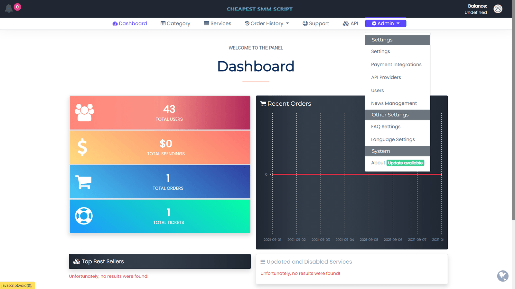515x289 pixels.
Task: Click the globe icon in bottom corner
Action: pos(502,276)
